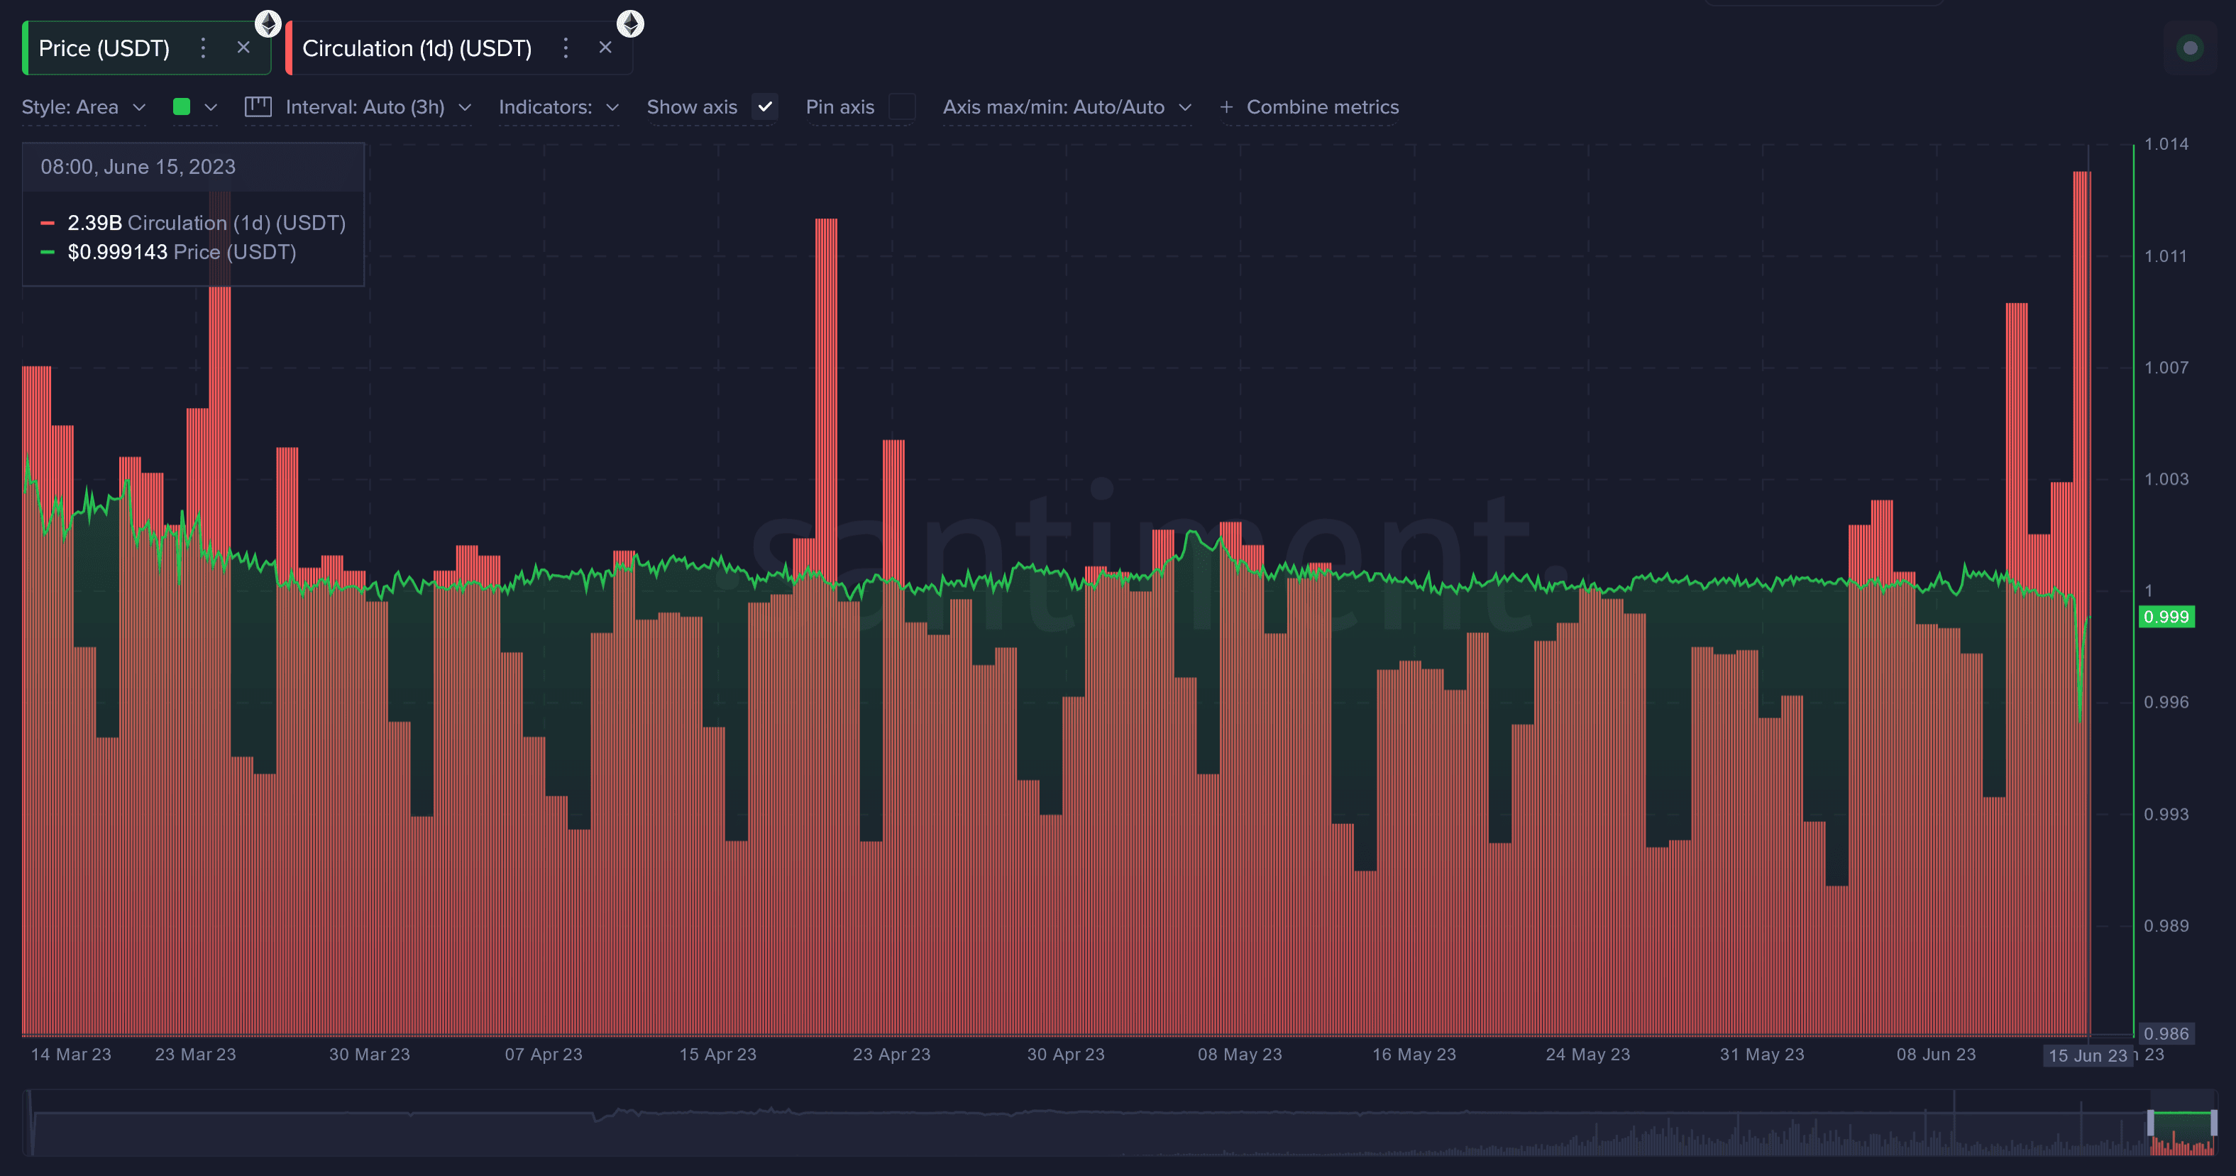Open Price (USDT) metric options menu
The image size is (2236, 1176).
point(203,48)
